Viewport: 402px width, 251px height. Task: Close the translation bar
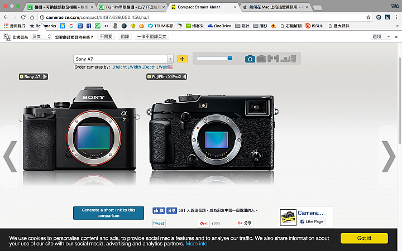click(396, 37)
